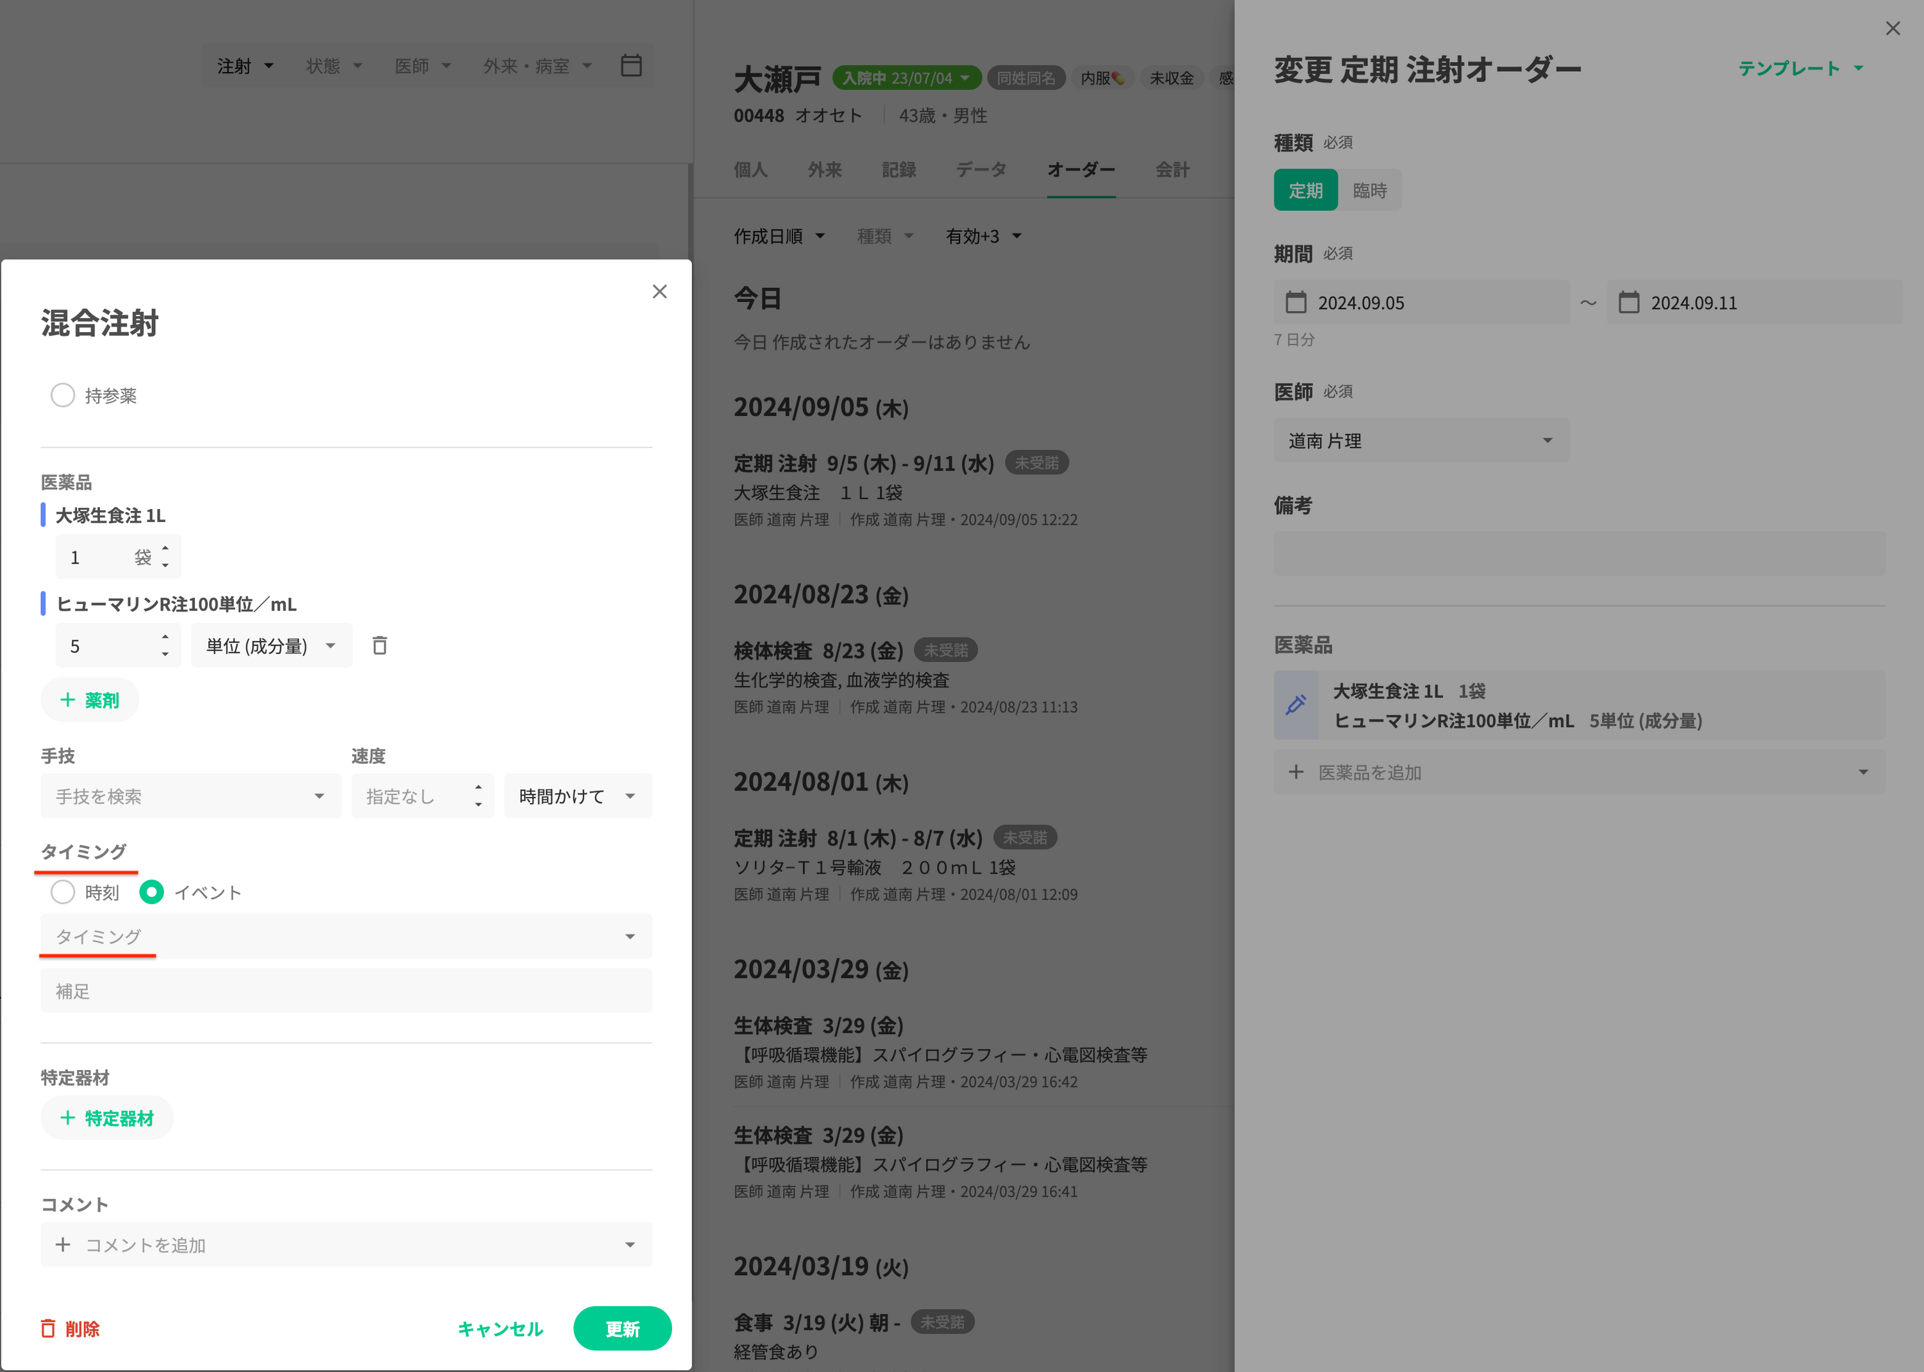Open the 作成日順 sort dropdown
The image size is (1924, 1372).
(x=779, y=236)
